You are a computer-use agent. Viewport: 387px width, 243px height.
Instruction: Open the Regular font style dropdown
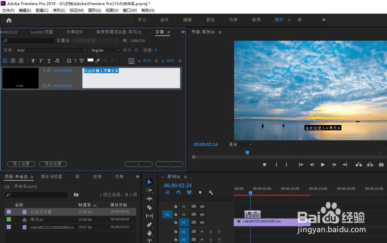point(105,50)
